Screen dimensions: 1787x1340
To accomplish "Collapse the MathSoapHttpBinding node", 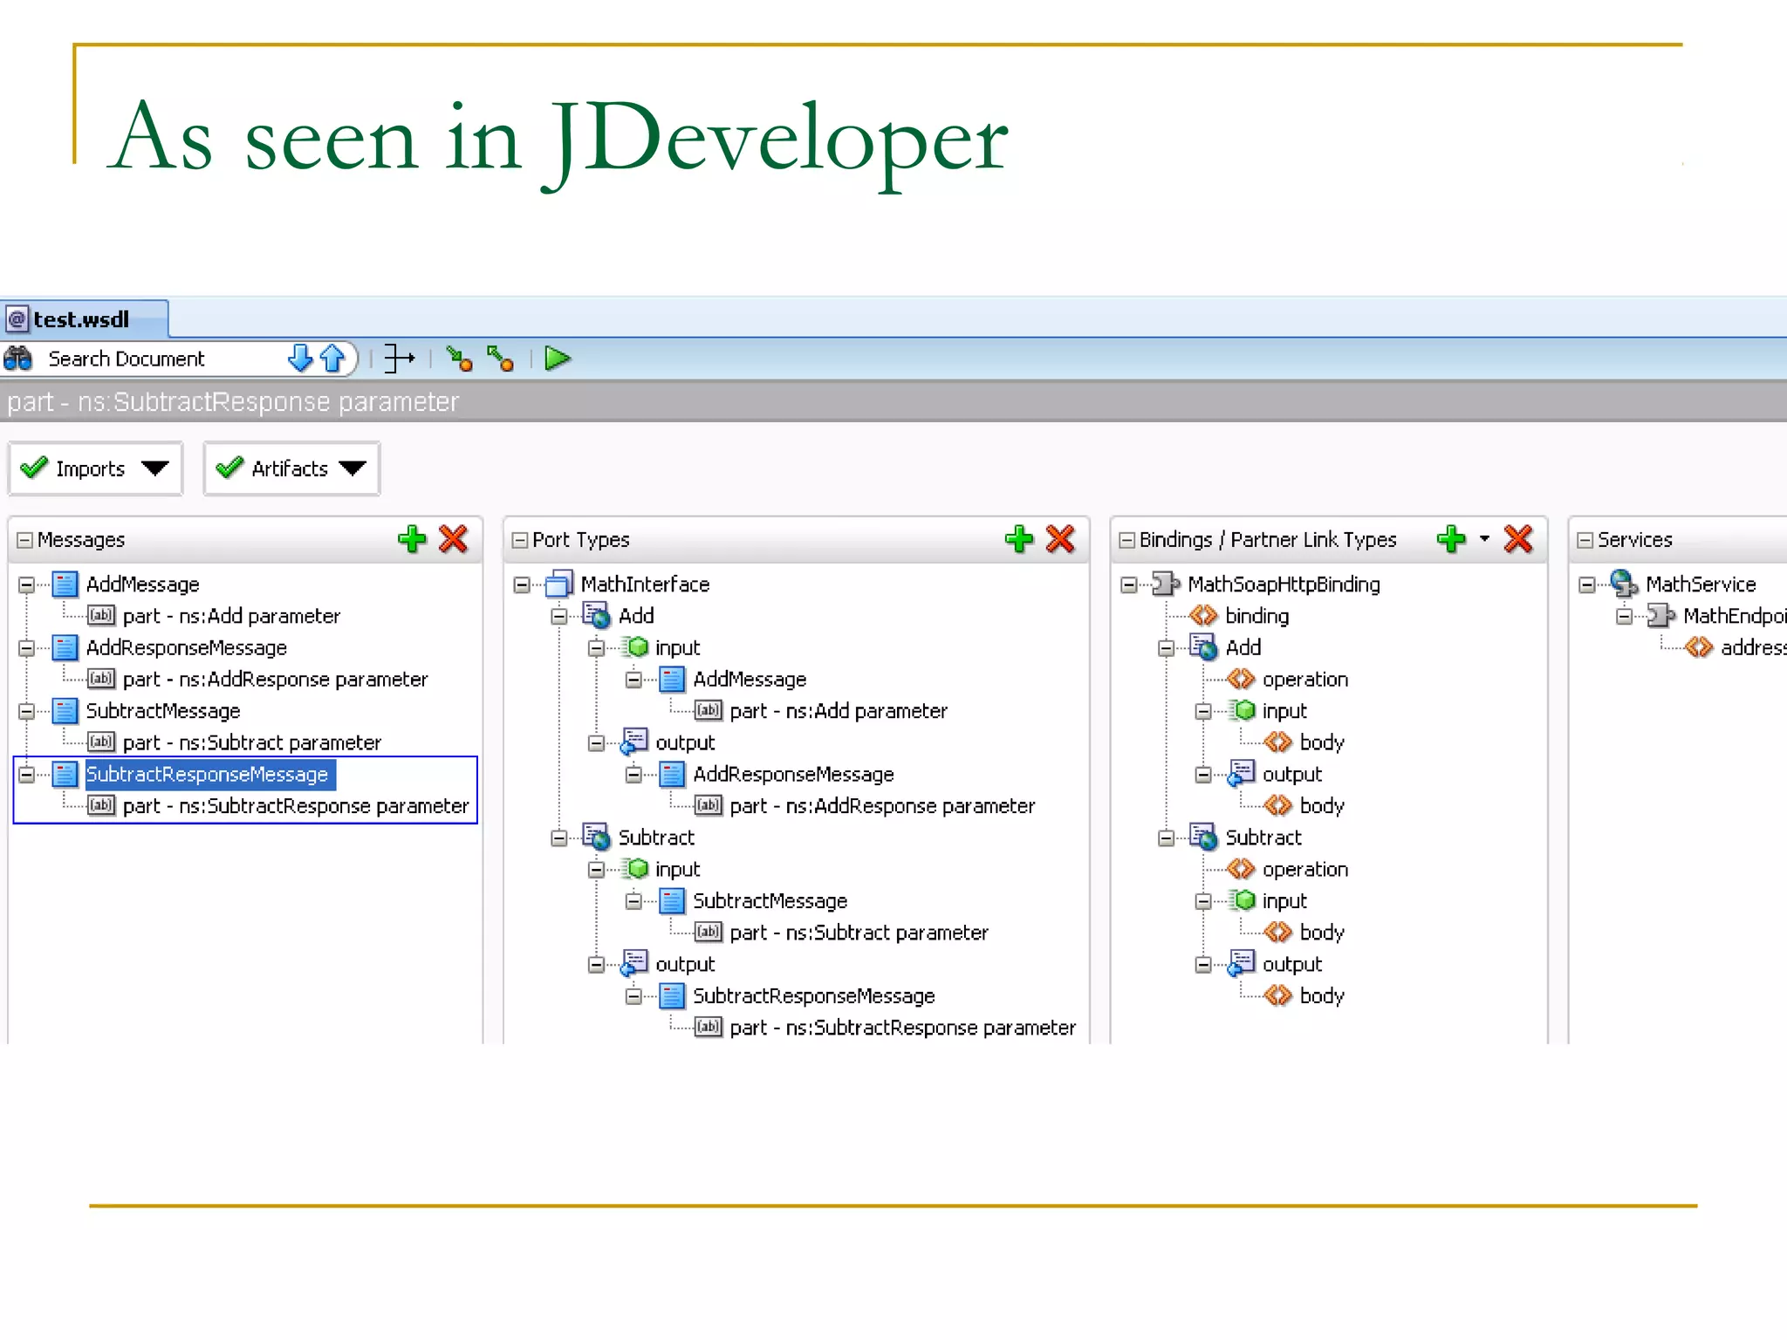I will 1128,585.
